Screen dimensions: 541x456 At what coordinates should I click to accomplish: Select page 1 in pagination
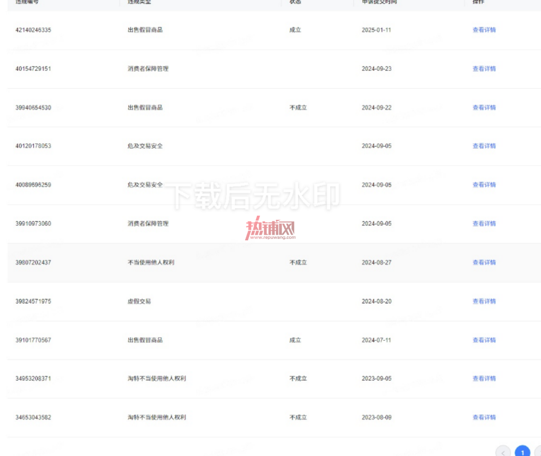(522, 451)
